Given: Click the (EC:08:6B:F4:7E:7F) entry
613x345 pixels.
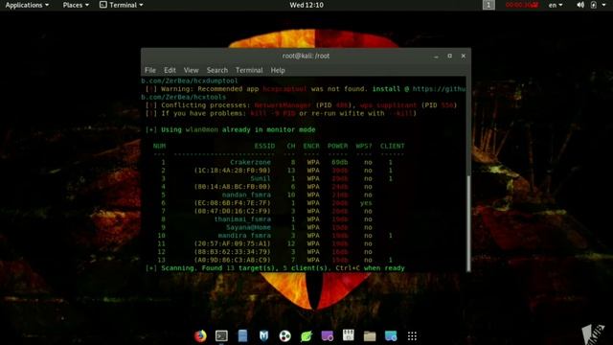Looking at the screenshot, I should [x=232, y=203].
